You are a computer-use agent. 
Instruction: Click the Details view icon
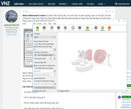pos(73,28)
